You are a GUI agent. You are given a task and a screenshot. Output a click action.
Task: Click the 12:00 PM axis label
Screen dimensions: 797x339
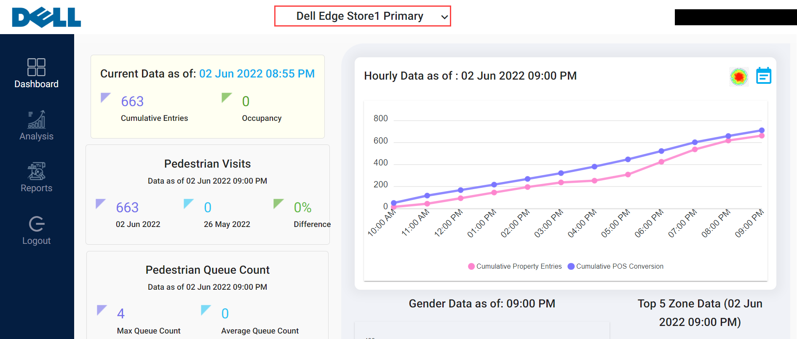pyautogui.click(x=449, y=223)
